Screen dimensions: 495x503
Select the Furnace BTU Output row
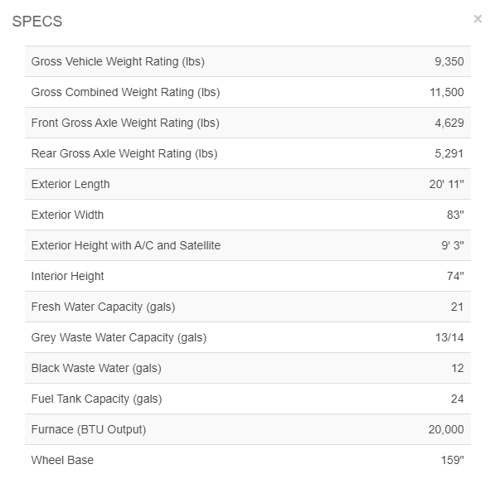click(247, 429)
